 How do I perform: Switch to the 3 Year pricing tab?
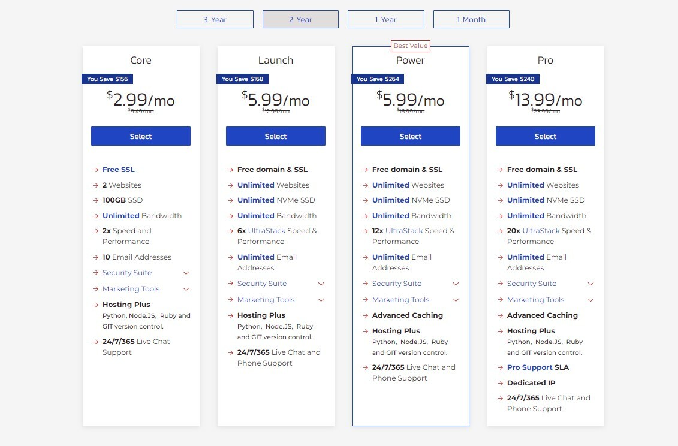(215, 19)
